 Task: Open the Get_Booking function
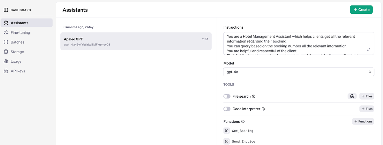[x=243, y=131]
